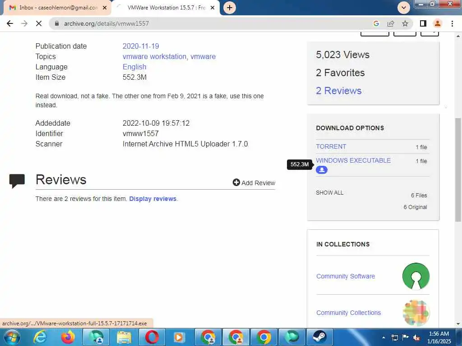The image size is (462, 346).
Task: Stop page loading with the X button
Action: coord(39,23)
